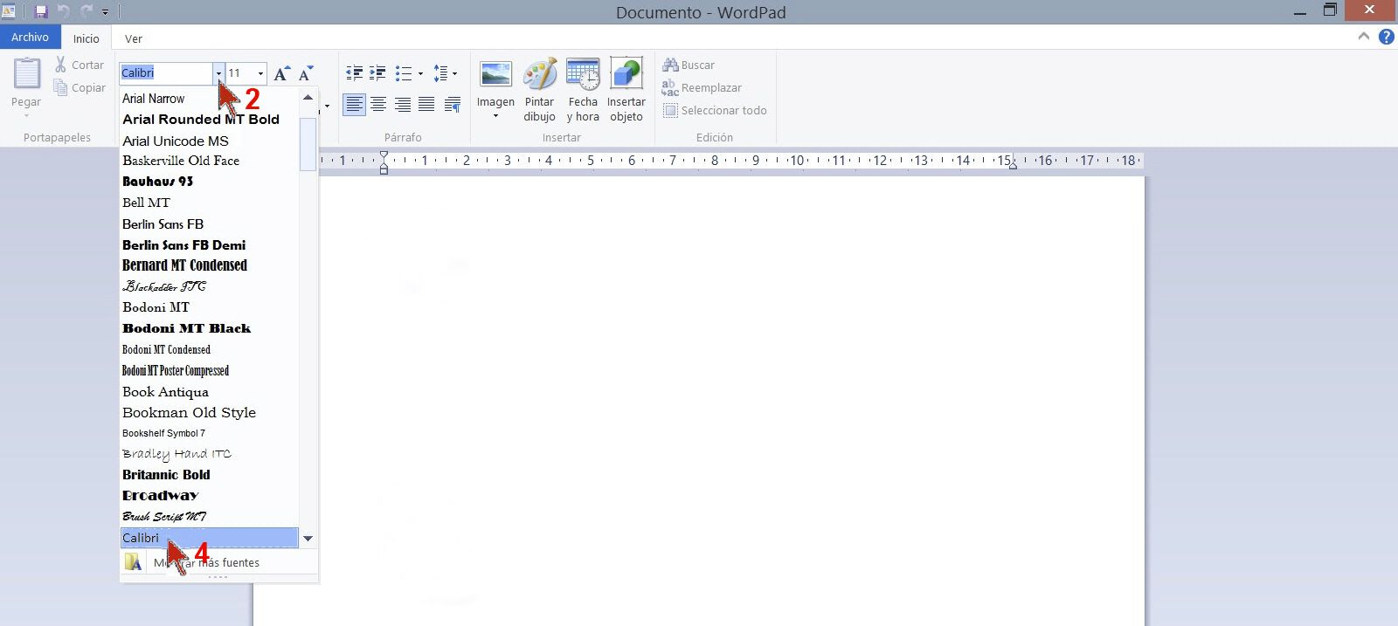This screenshot has height=626, width=1398.
Task: Increase font size with grow font icon
Action: tap(281, 73)
